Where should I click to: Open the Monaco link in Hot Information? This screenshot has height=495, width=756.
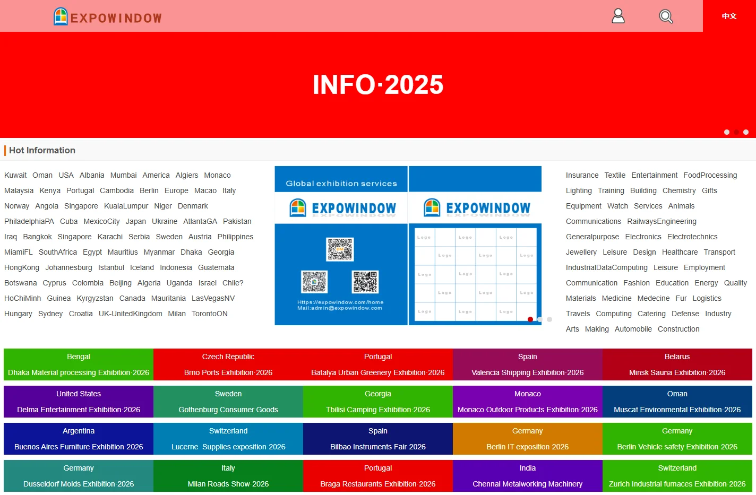click(x=217, y=175)
